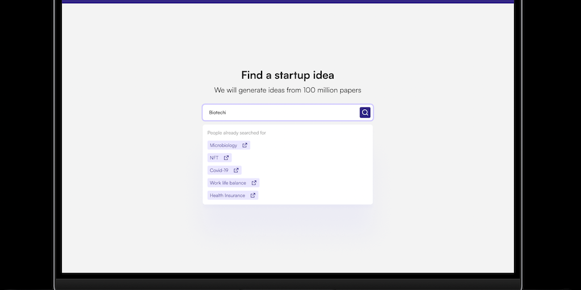Click the dark purple bar at page top
Image resolution: width=581 pixels, height=290 pixels.
point(288,1)
